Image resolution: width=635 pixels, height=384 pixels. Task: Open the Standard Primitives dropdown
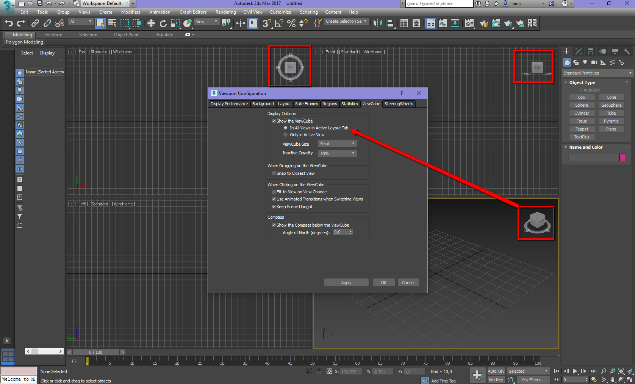pyautogui.click(x=597, y=73)
